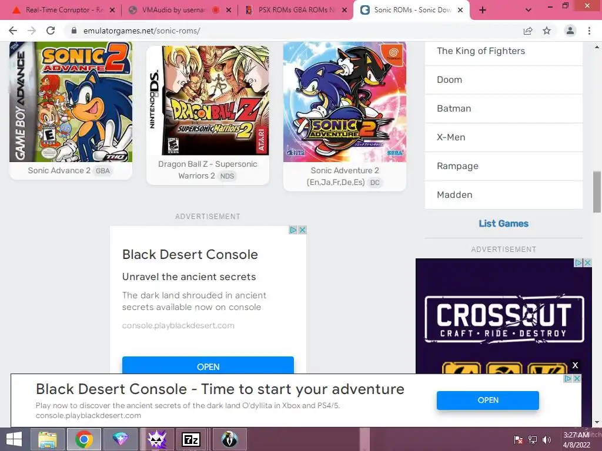Viewport: 602px width, 451px height.
Task: Click the Chrome taskbar icon
Action: coord(83,439)
